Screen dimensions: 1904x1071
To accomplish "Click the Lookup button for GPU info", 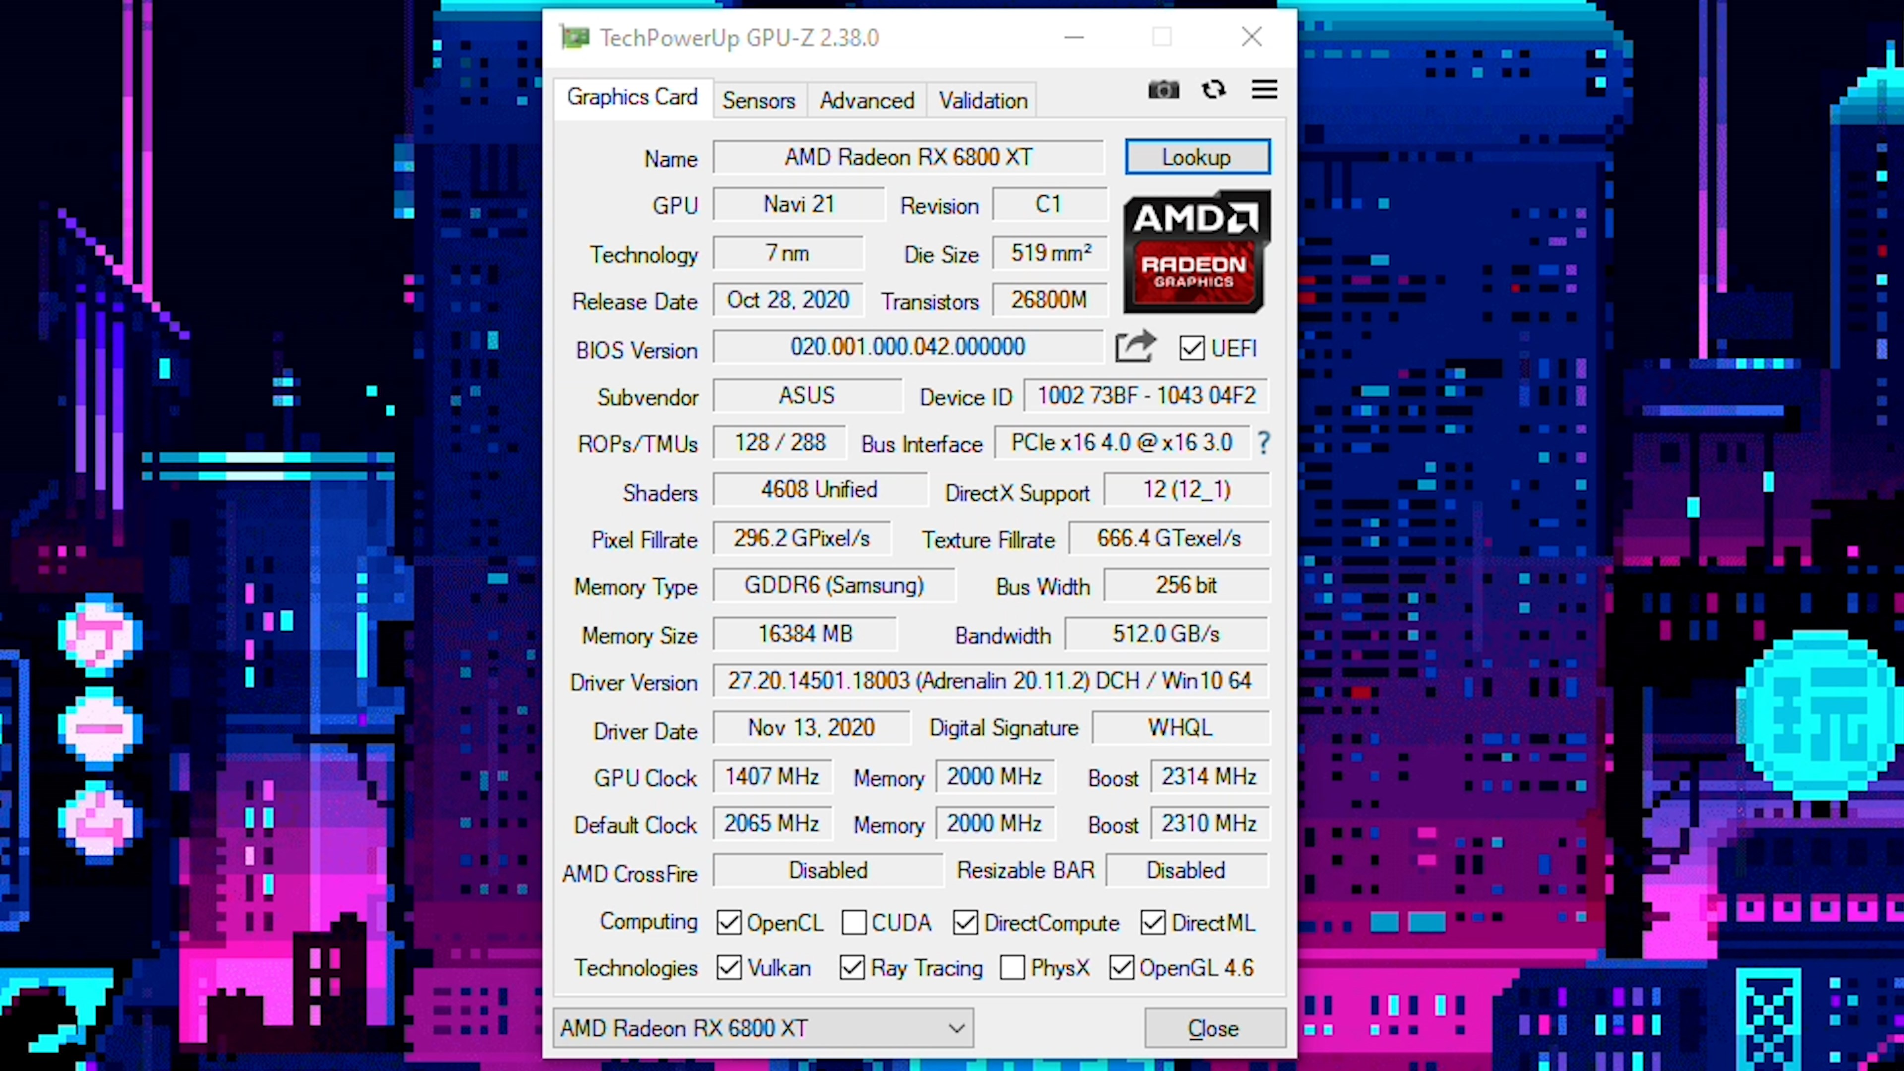I will 1196,157.
